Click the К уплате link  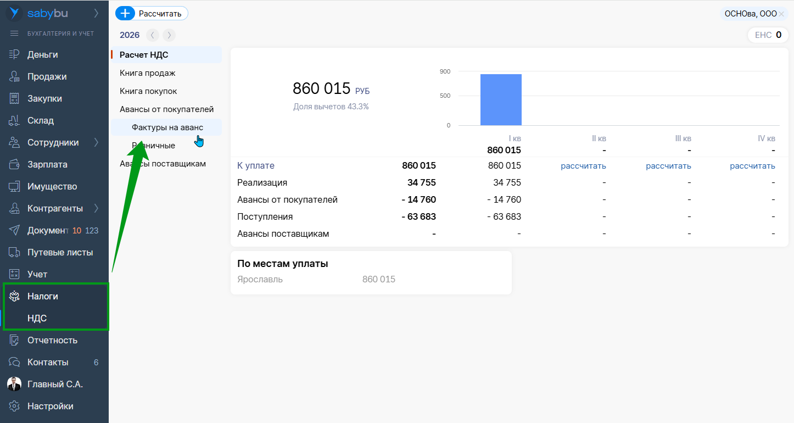coord(255,166)
